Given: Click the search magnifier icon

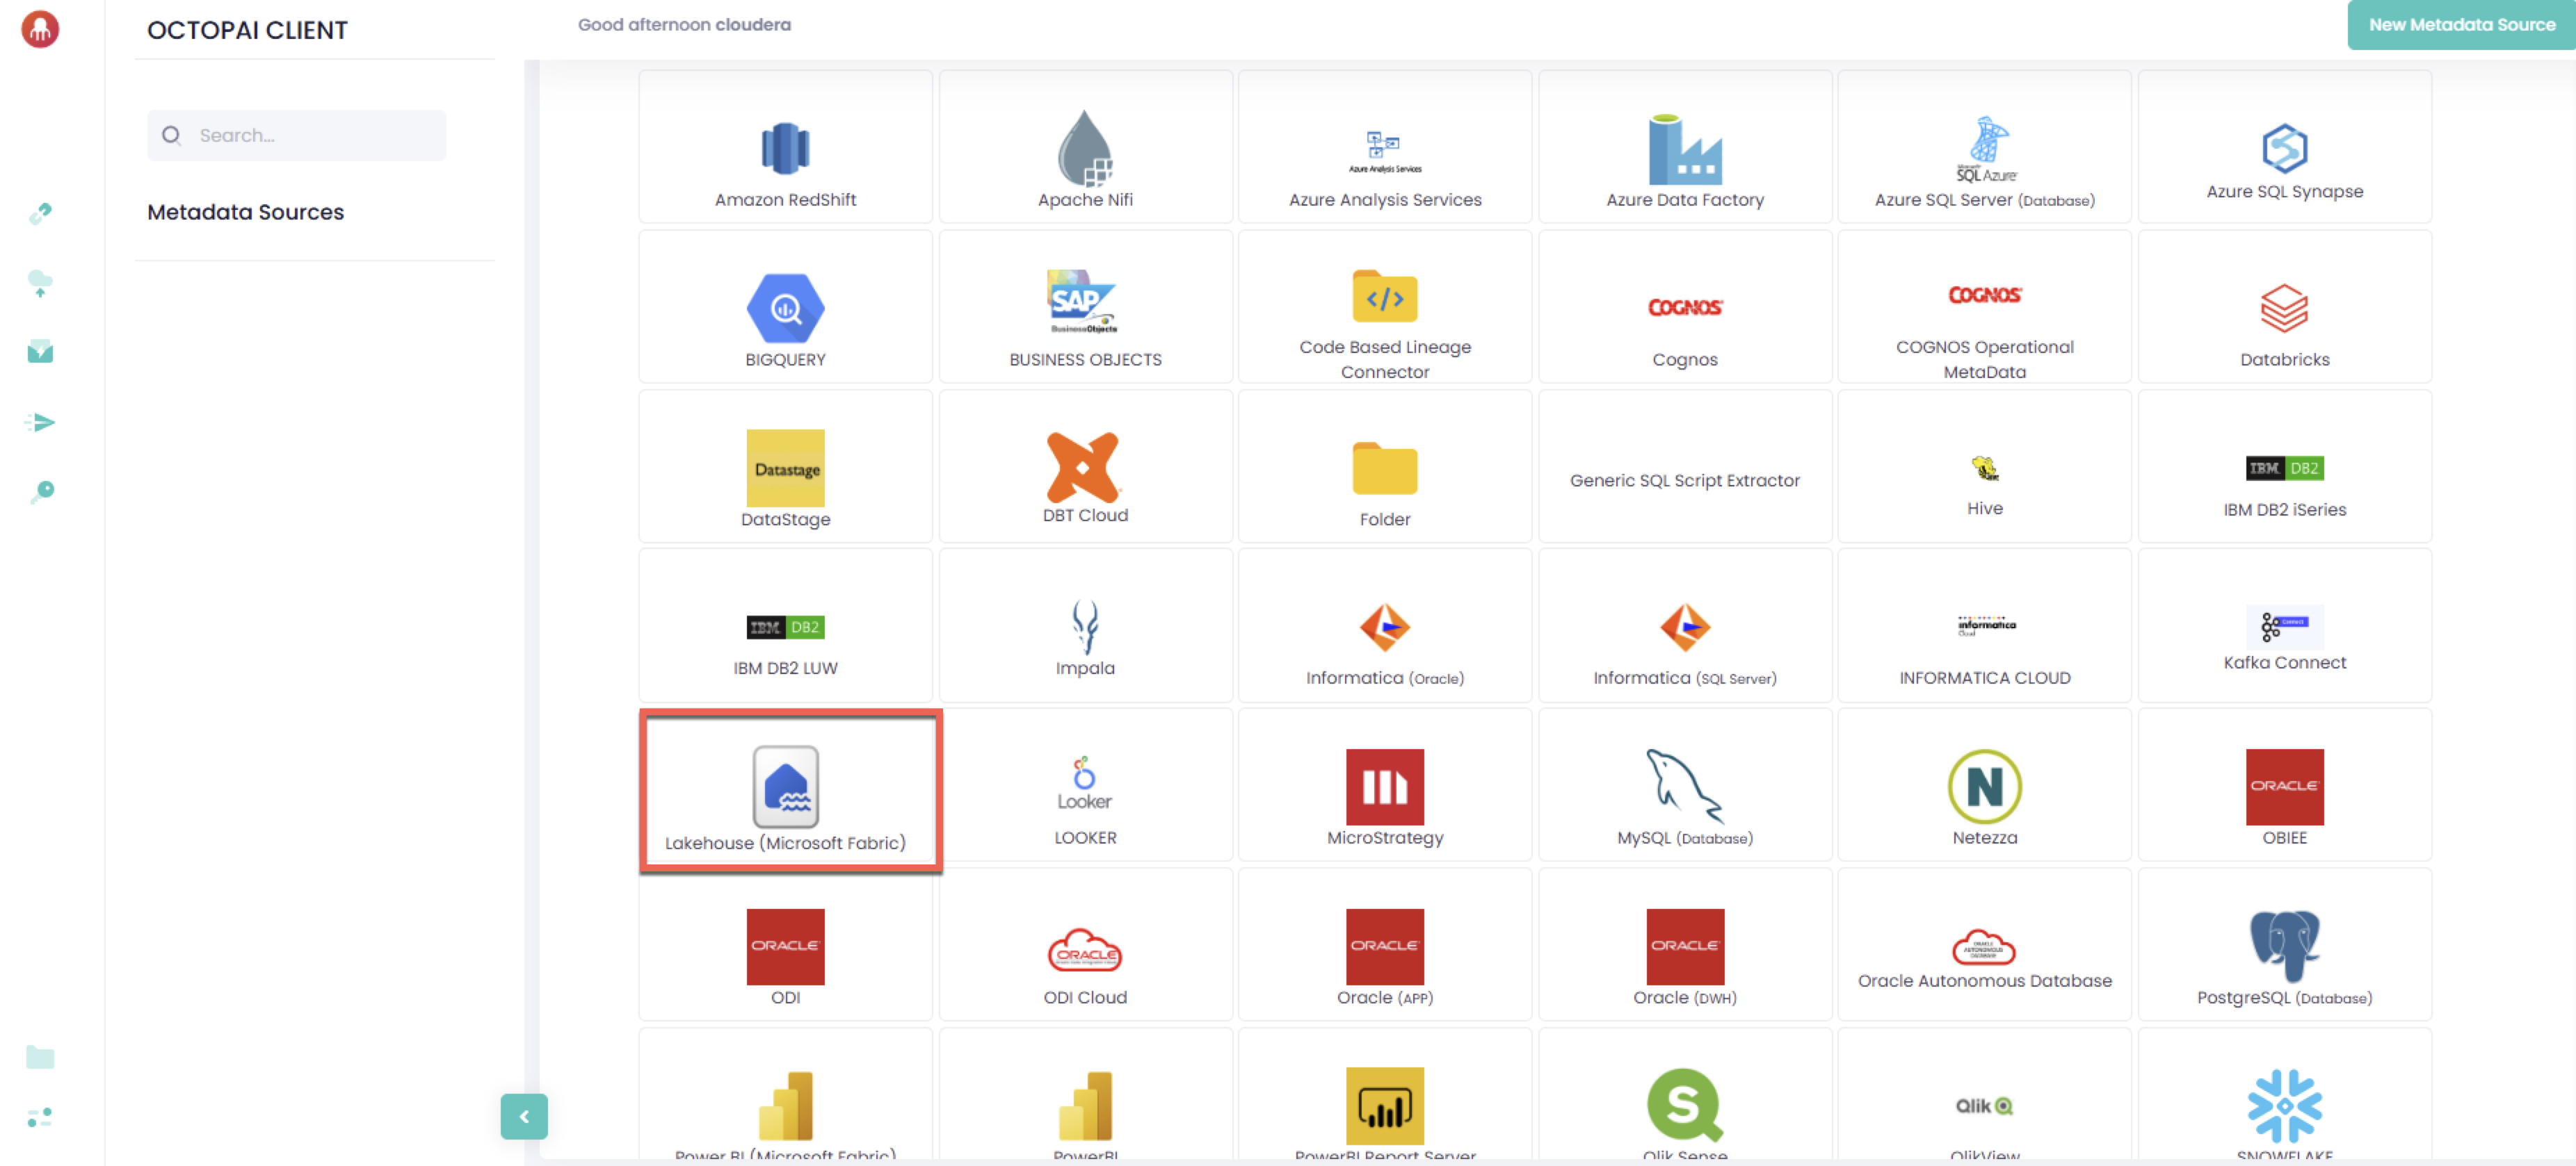Looking at the screenshot, I should point(172,135).
